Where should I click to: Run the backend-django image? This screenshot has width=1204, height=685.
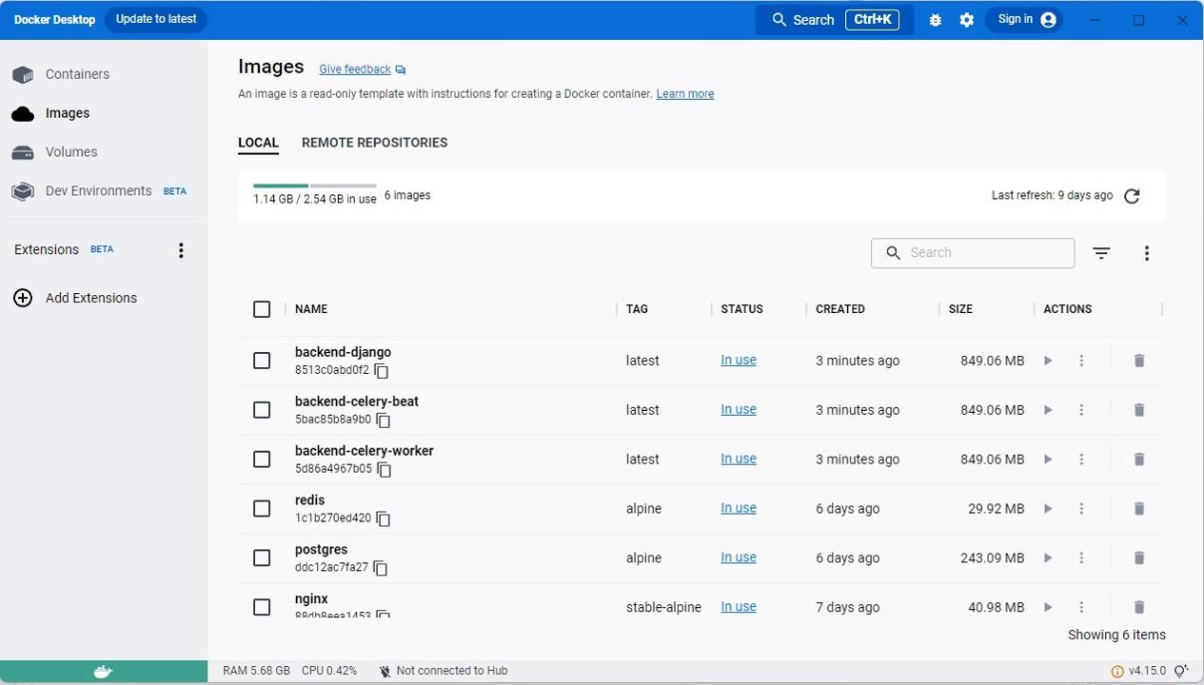(1048, 361)
